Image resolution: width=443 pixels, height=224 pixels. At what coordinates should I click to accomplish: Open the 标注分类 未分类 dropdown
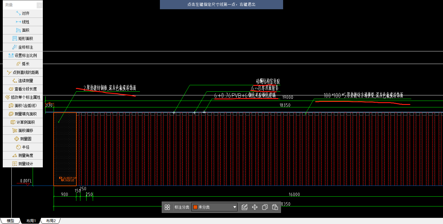pos(214,207)
